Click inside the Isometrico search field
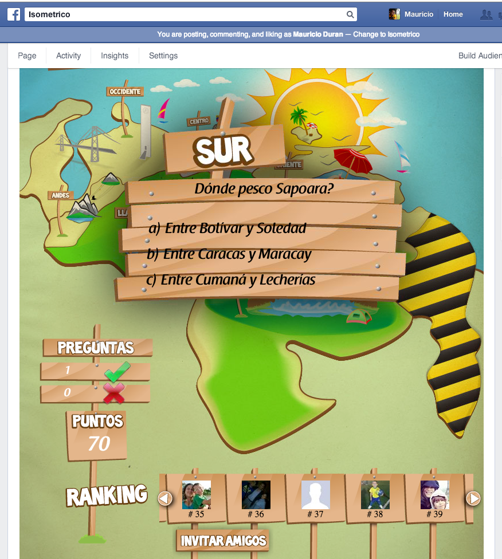This screenshot has width=502, height=559. pos(183,14)
